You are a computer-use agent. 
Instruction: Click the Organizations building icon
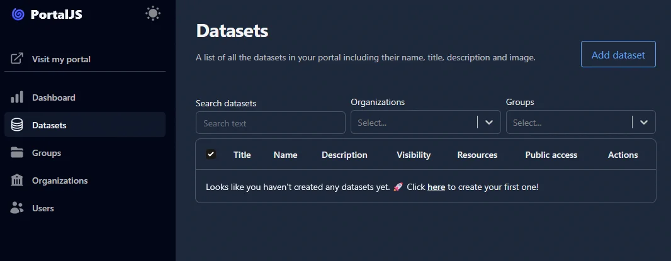coord(17,180)
